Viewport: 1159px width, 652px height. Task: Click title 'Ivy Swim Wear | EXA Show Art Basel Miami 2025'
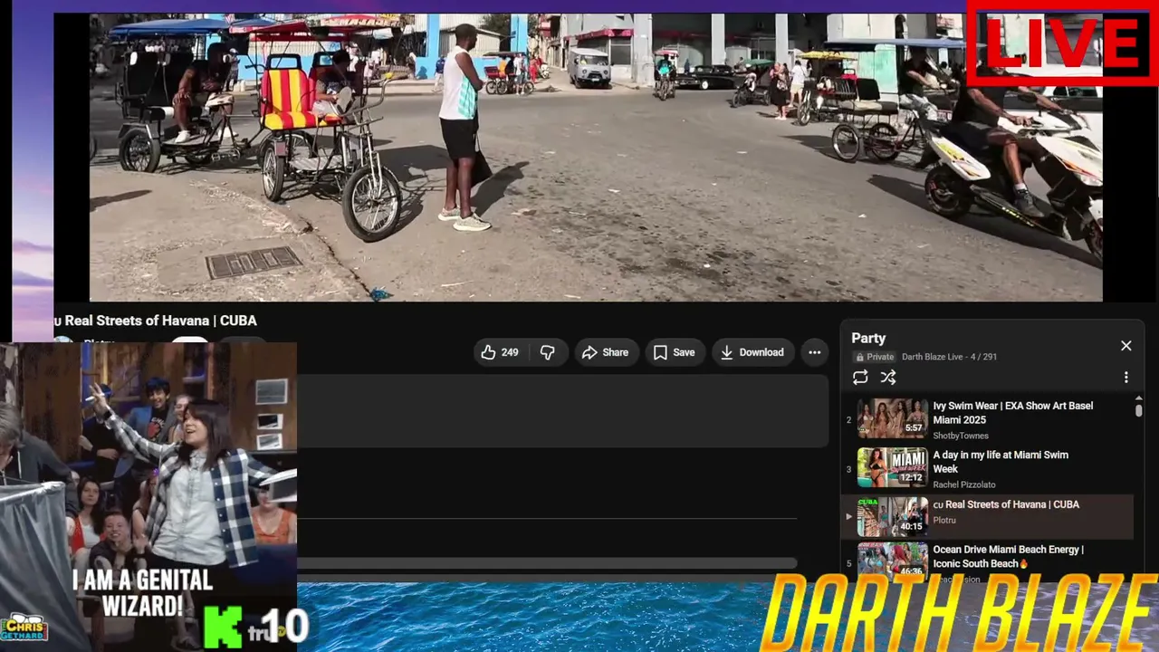(x=1012, y=413)
